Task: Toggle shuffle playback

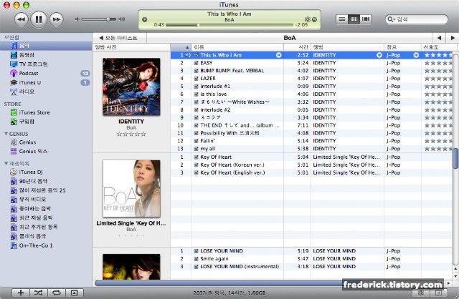Action: pos(38,293)
